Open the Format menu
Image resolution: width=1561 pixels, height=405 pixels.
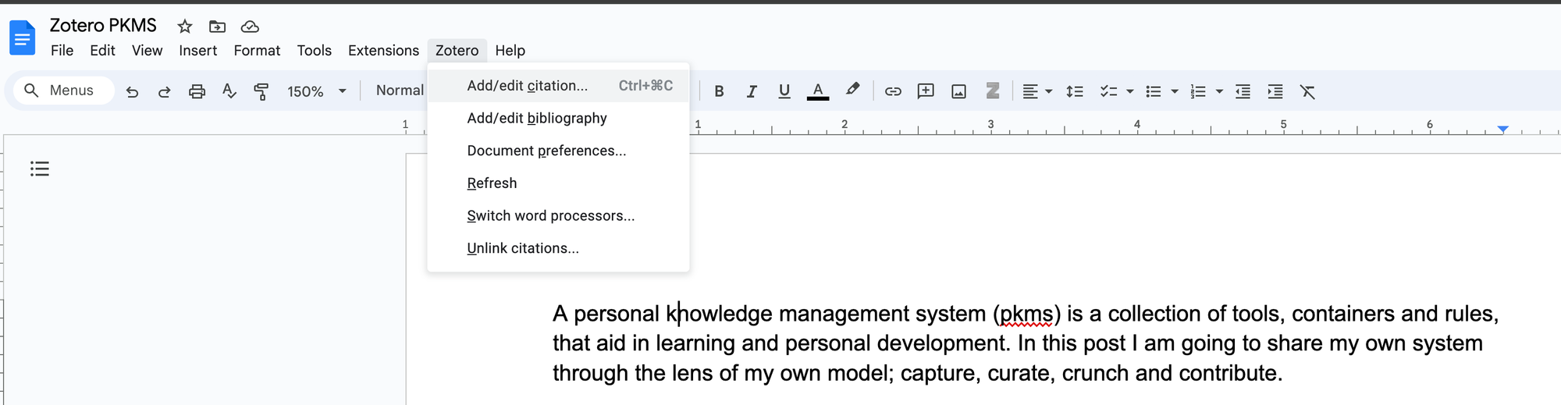(257, 51)
